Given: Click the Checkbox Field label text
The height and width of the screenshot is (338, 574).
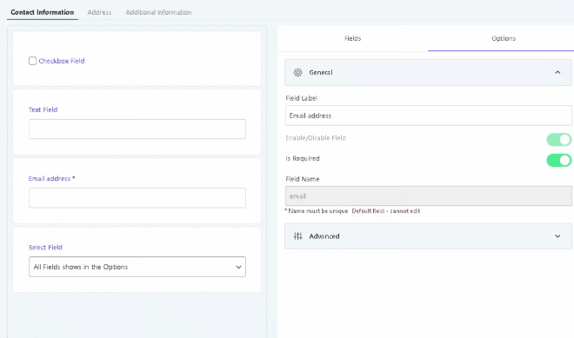Looking at the screenshot, I should point(62,61).
